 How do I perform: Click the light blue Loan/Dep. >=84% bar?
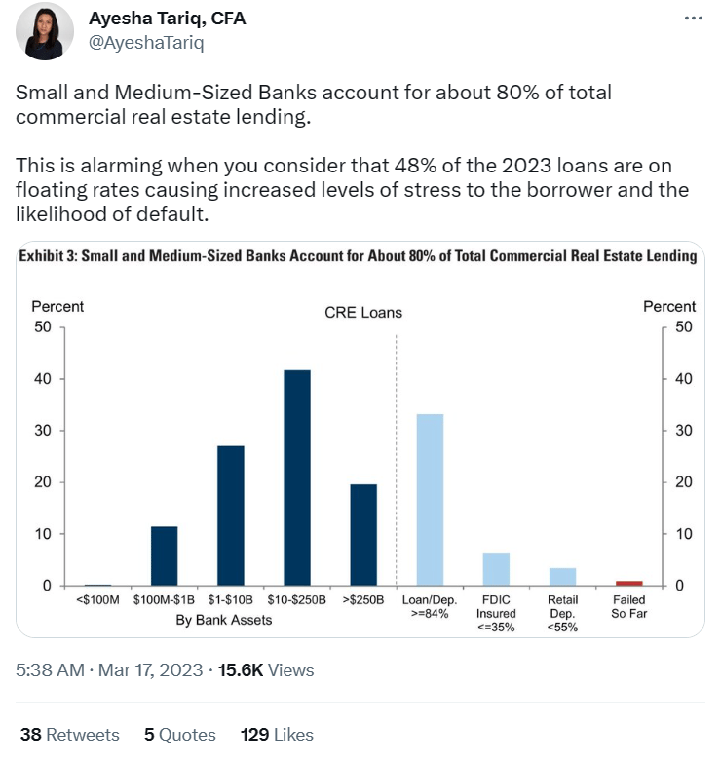(x=430, y=500)
